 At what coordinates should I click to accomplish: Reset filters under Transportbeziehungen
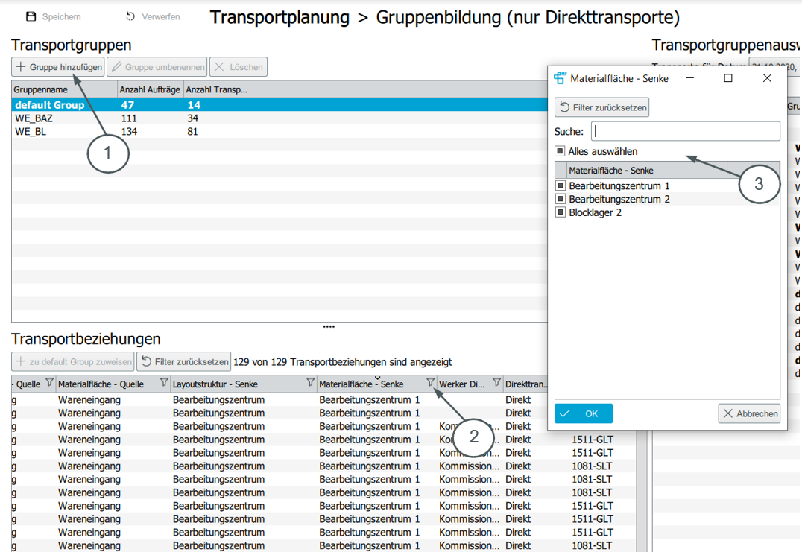[x=184, y=362]
